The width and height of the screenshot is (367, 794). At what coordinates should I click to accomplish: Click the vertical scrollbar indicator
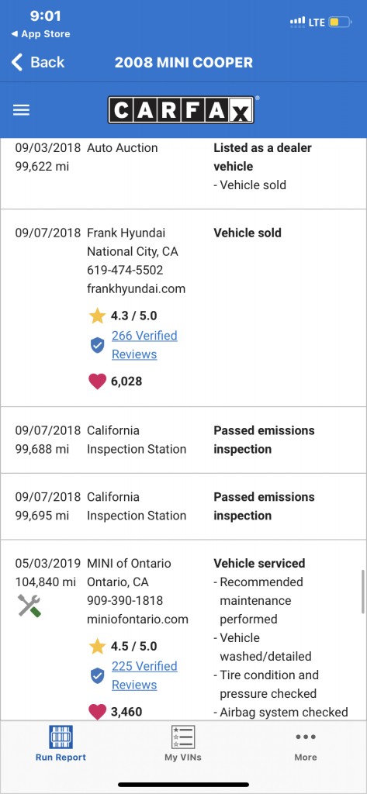click(x=362, y=592)
